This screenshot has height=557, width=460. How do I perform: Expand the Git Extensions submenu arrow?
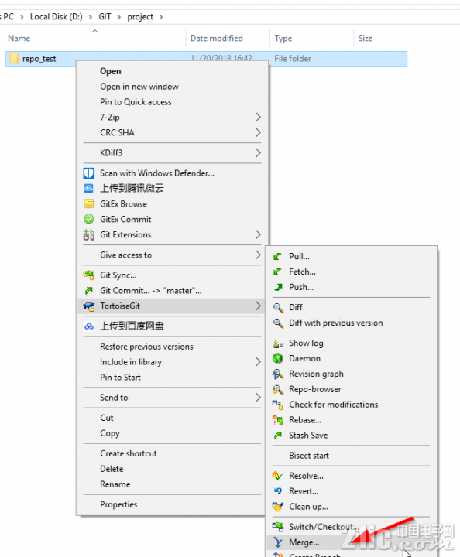258,234
